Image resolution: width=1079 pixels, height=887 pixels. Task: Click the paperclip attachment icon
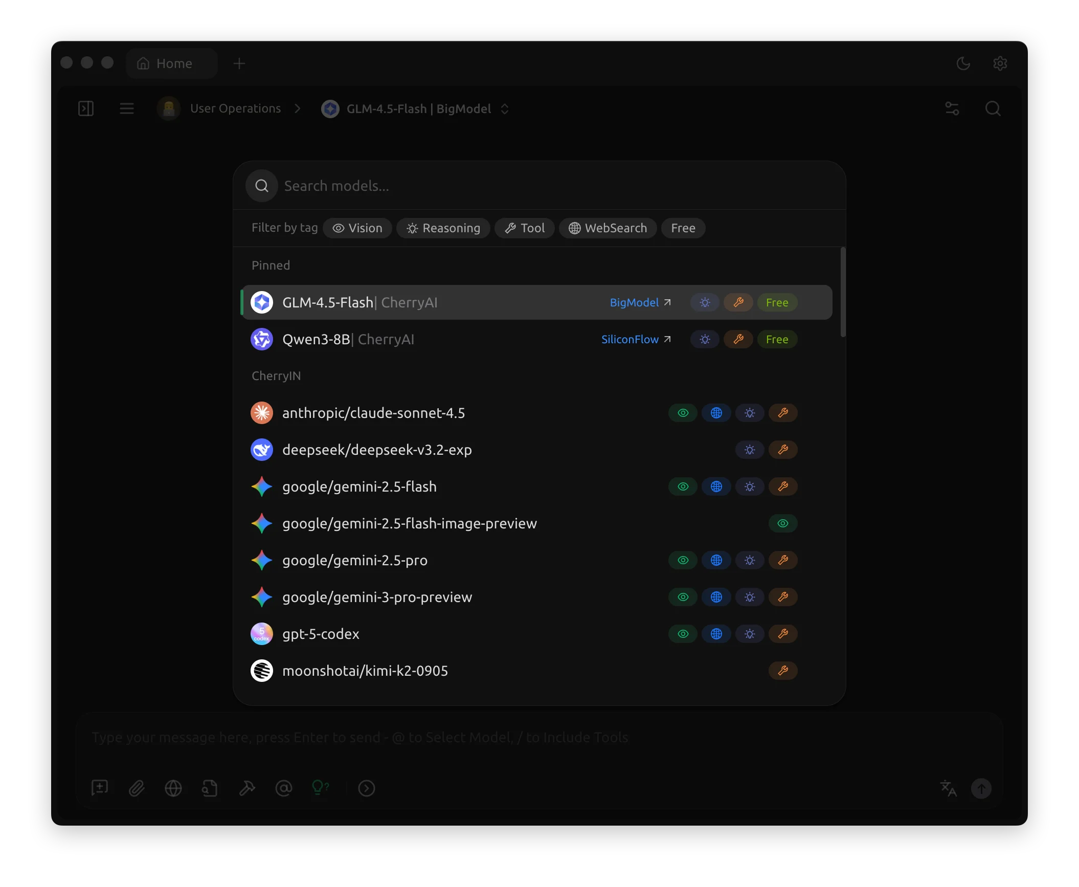click(137, 788)
